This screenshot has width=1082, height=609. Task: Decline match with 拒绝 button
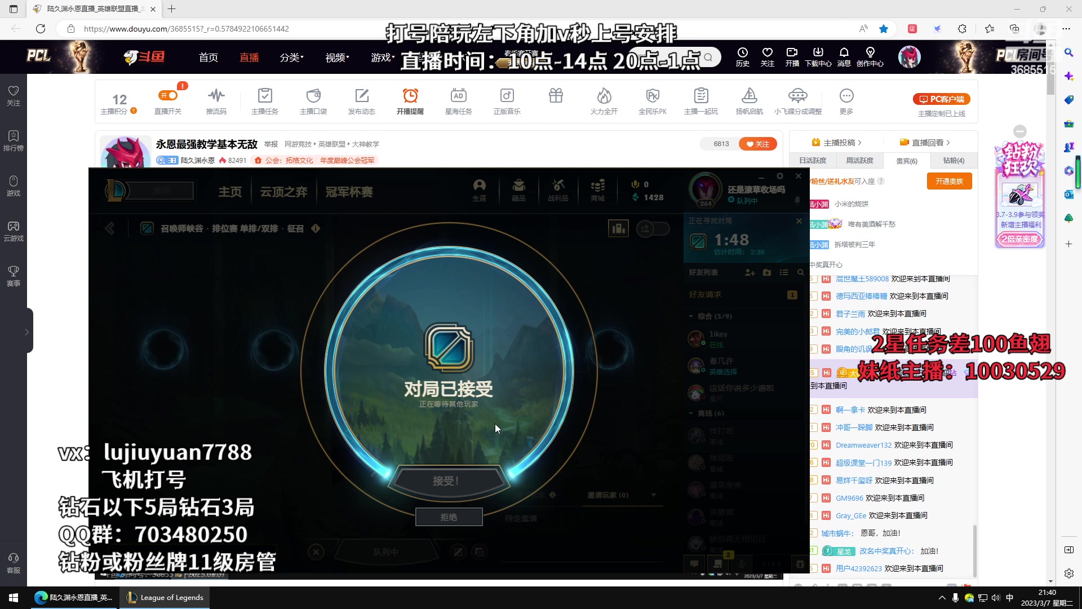[449, 517]
